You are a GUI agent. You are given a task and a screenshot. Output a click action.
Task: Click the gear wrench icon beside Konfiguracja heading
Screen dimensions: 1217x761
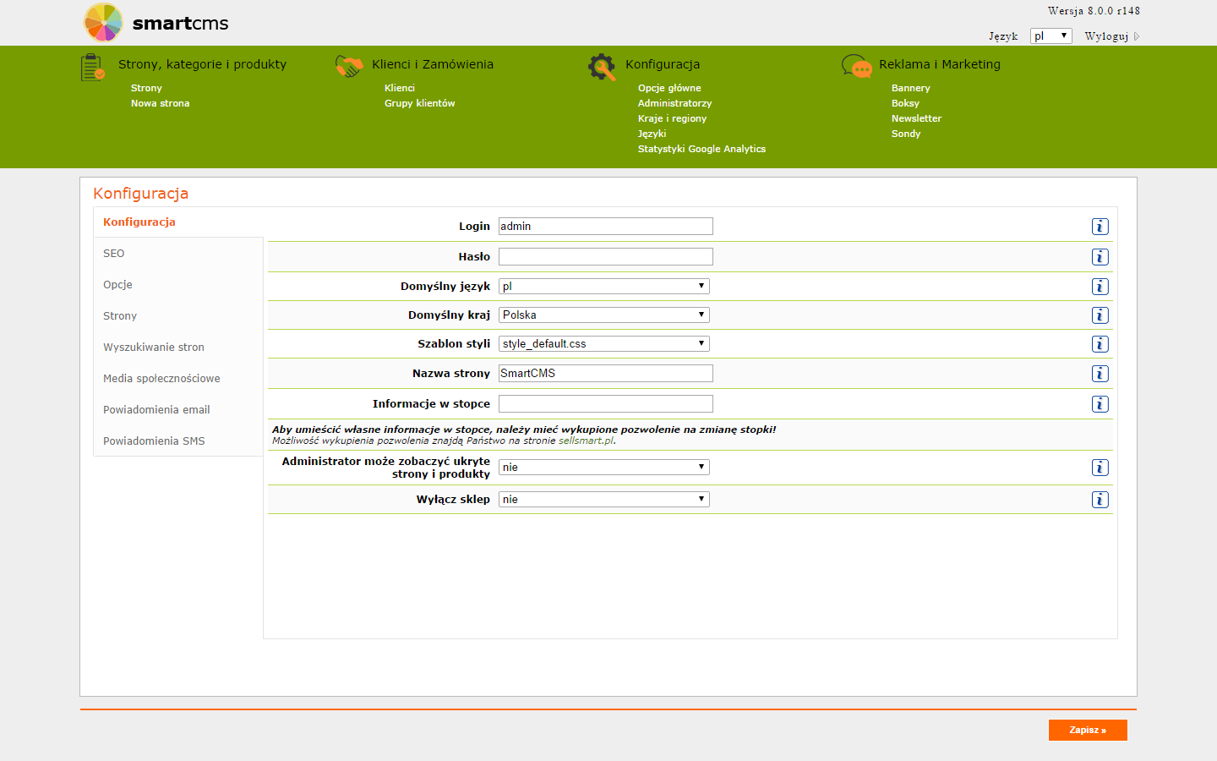click(602, 67)
